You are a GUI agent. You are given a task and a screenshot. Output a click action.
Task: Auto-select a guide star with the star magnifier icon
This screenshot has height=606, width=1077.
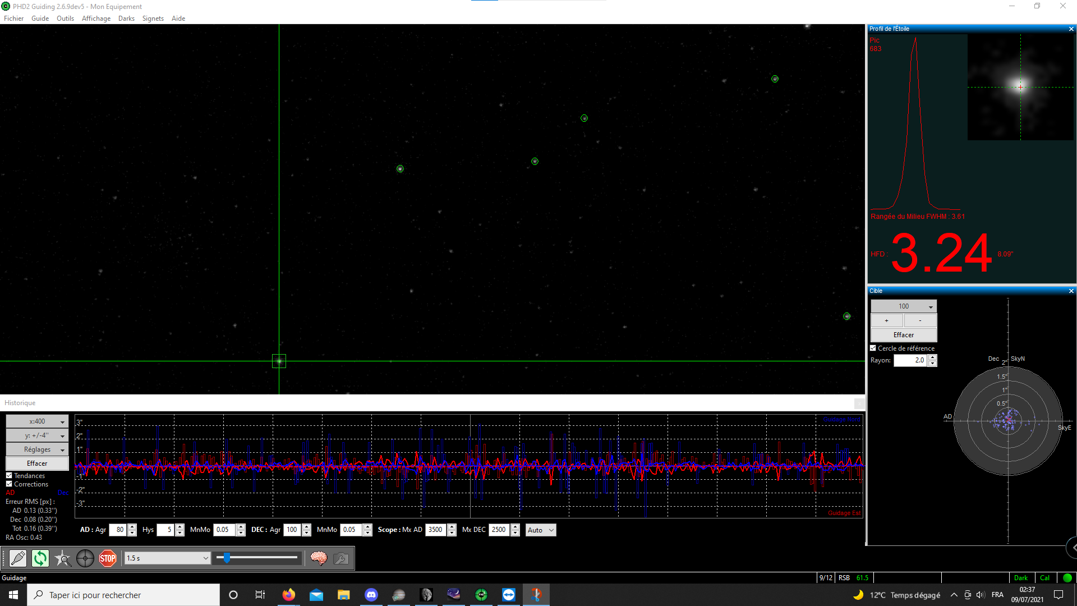63,558
